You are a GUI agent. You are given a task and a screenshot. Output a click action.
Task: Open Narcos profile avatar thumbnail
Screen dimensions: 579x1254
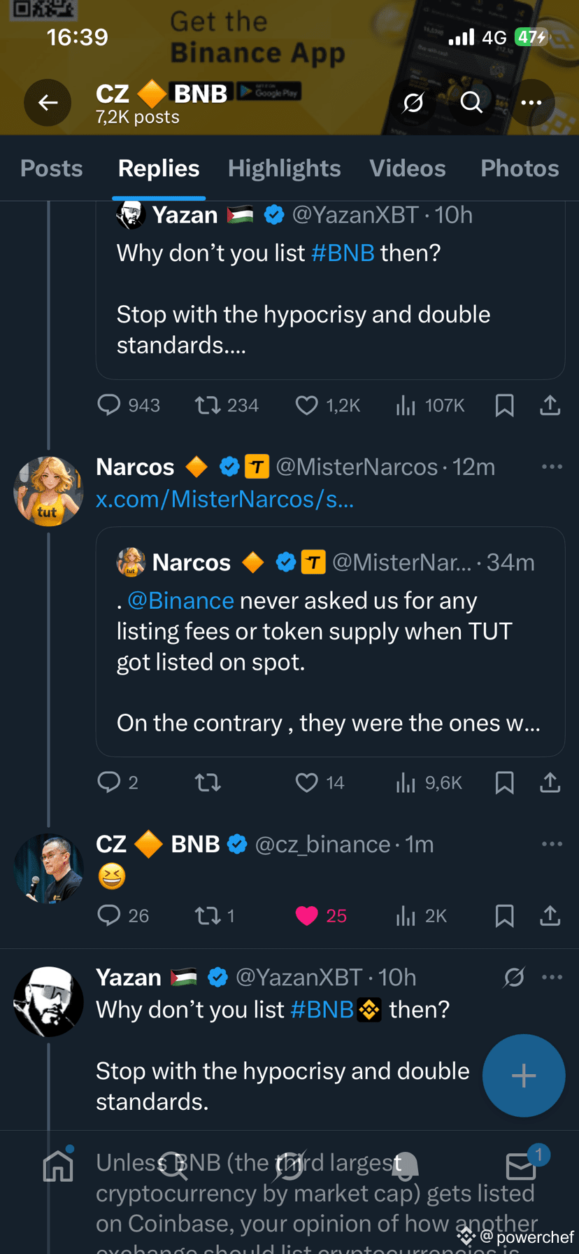tap(48, 491)
